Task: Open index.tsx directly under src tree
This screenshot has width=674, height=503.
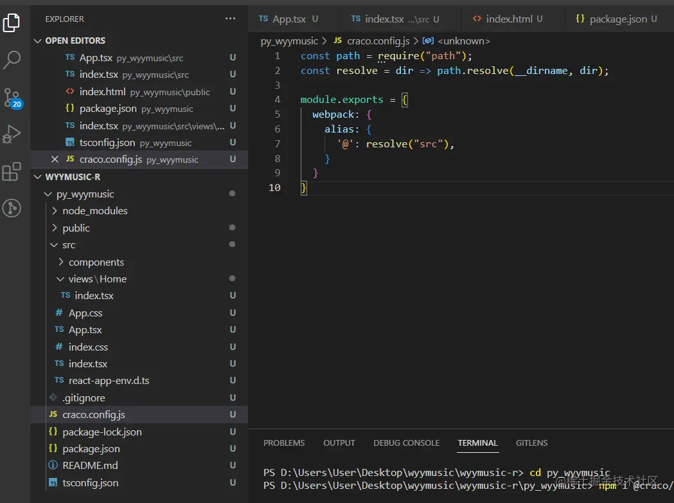Action: [x=139, y=363]
